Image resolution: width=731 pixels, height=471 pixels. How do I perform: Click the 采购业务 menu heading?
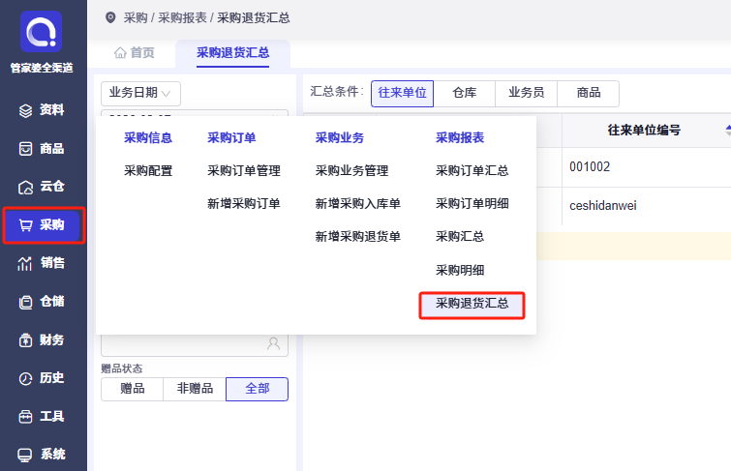(340, 138)
